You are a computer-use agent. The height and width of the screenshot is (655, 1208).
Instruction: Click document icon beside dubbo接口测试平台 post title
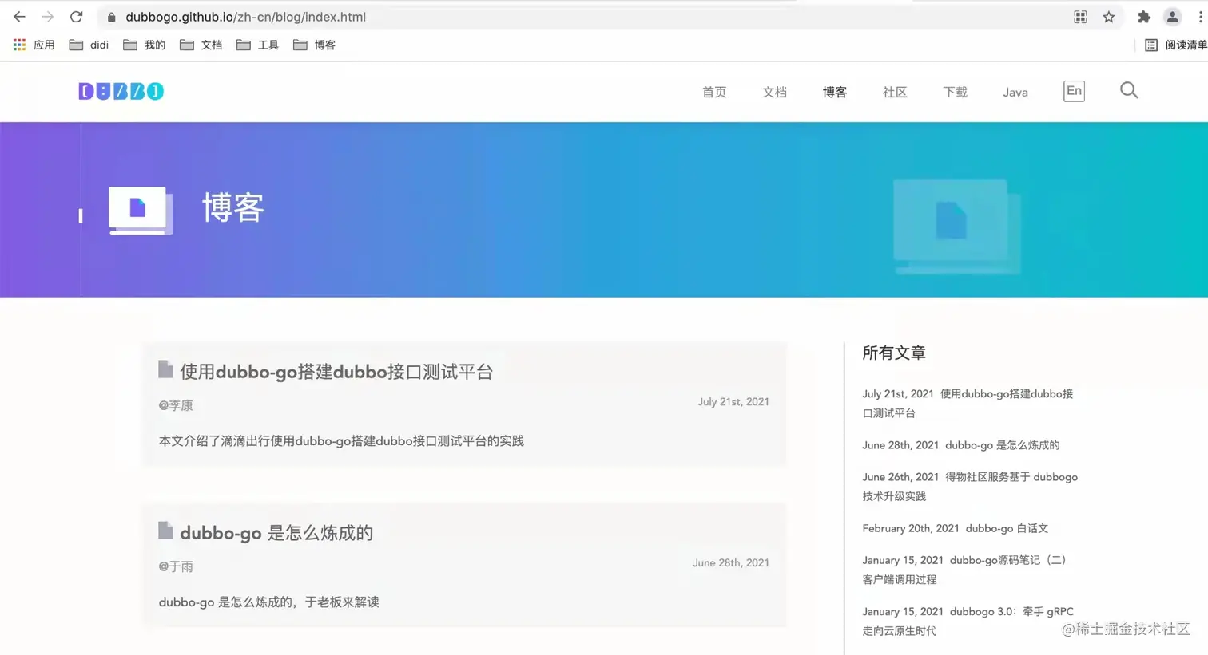point(165,369)
